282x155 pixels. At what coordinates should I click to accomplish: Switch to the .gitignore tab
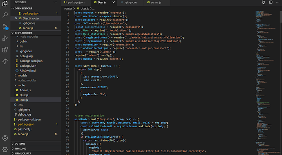click(x=130, y=2)
